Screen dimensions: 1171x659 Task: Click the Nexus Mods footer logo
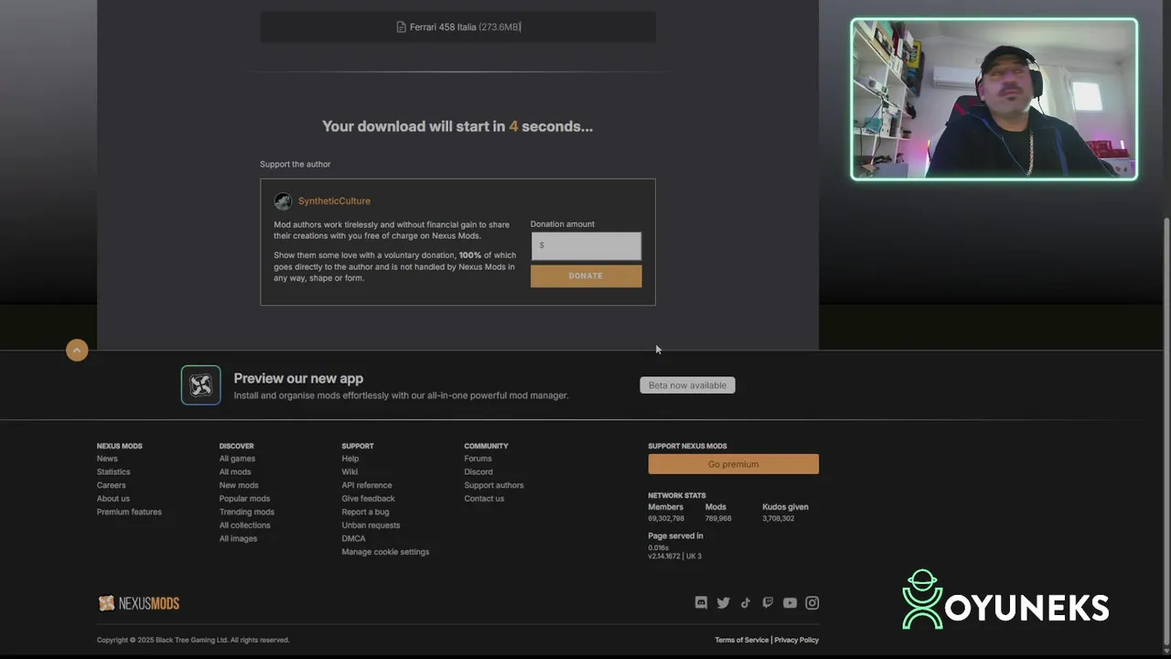tap(138, 603)
